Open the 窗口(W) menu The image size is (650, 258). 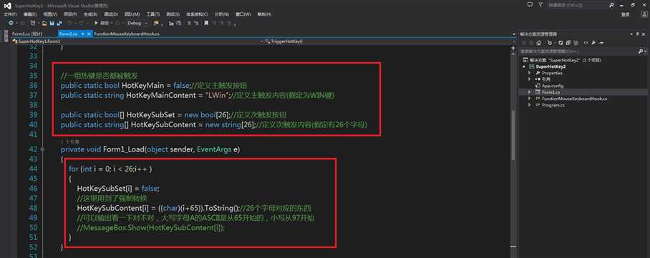coord(243,14)
